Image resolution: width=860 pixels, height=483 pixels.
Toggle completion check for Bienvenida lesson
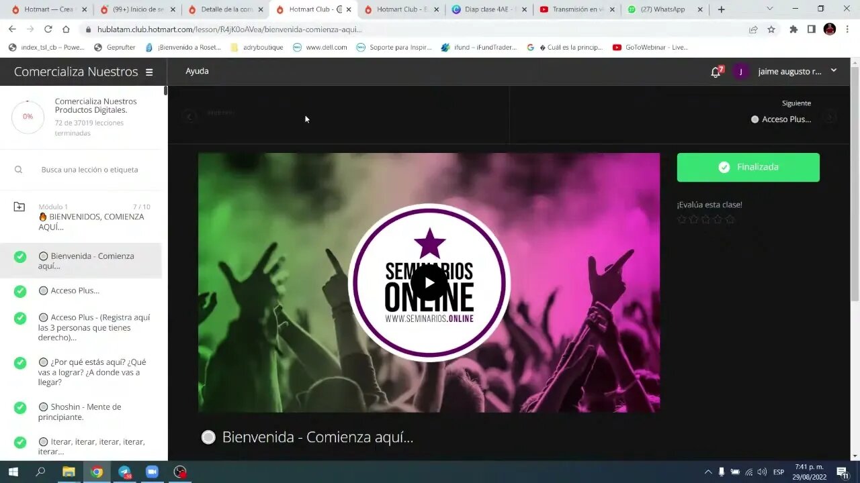pyautogui.click(x=20, y=256)
